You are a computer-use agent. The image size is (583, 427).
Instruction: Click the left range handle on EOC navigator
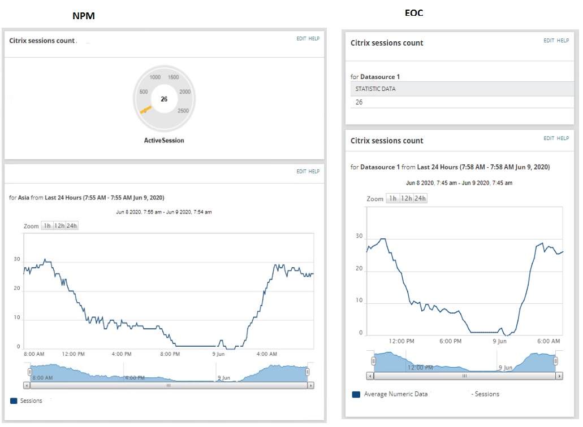click(373, 361)
